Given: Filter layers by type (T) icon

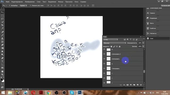Looking at the screenshot, I should pos(131,40).
